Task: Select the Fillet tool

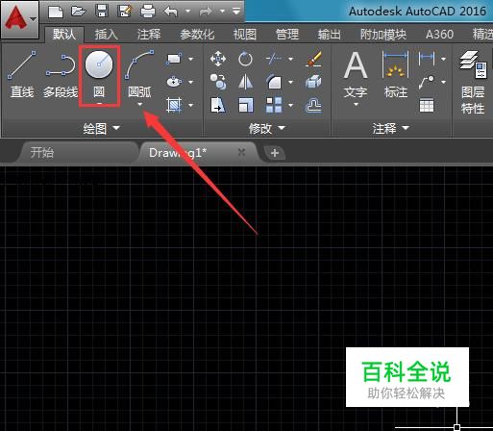Action: coord(274,82)
